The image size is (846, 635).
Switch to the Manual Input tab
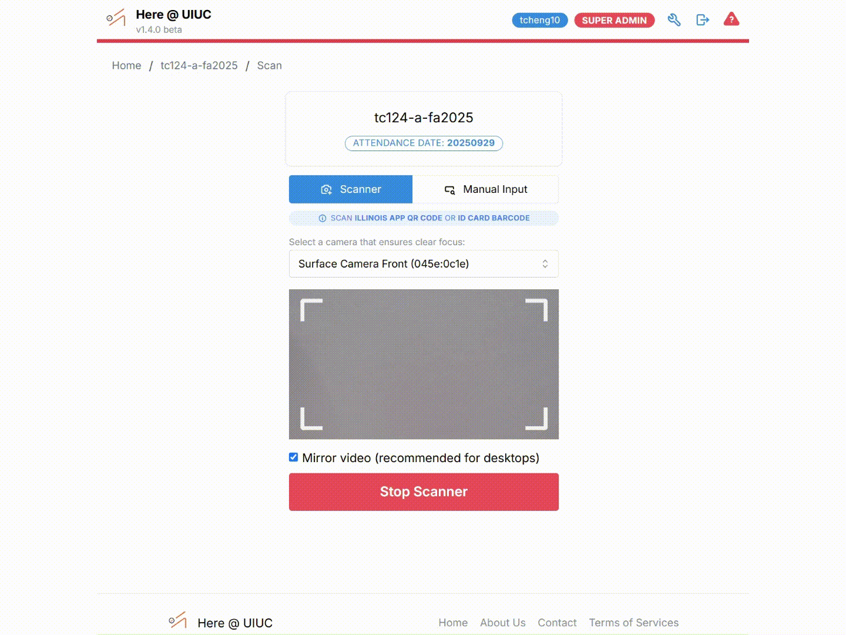click(485, 189)
